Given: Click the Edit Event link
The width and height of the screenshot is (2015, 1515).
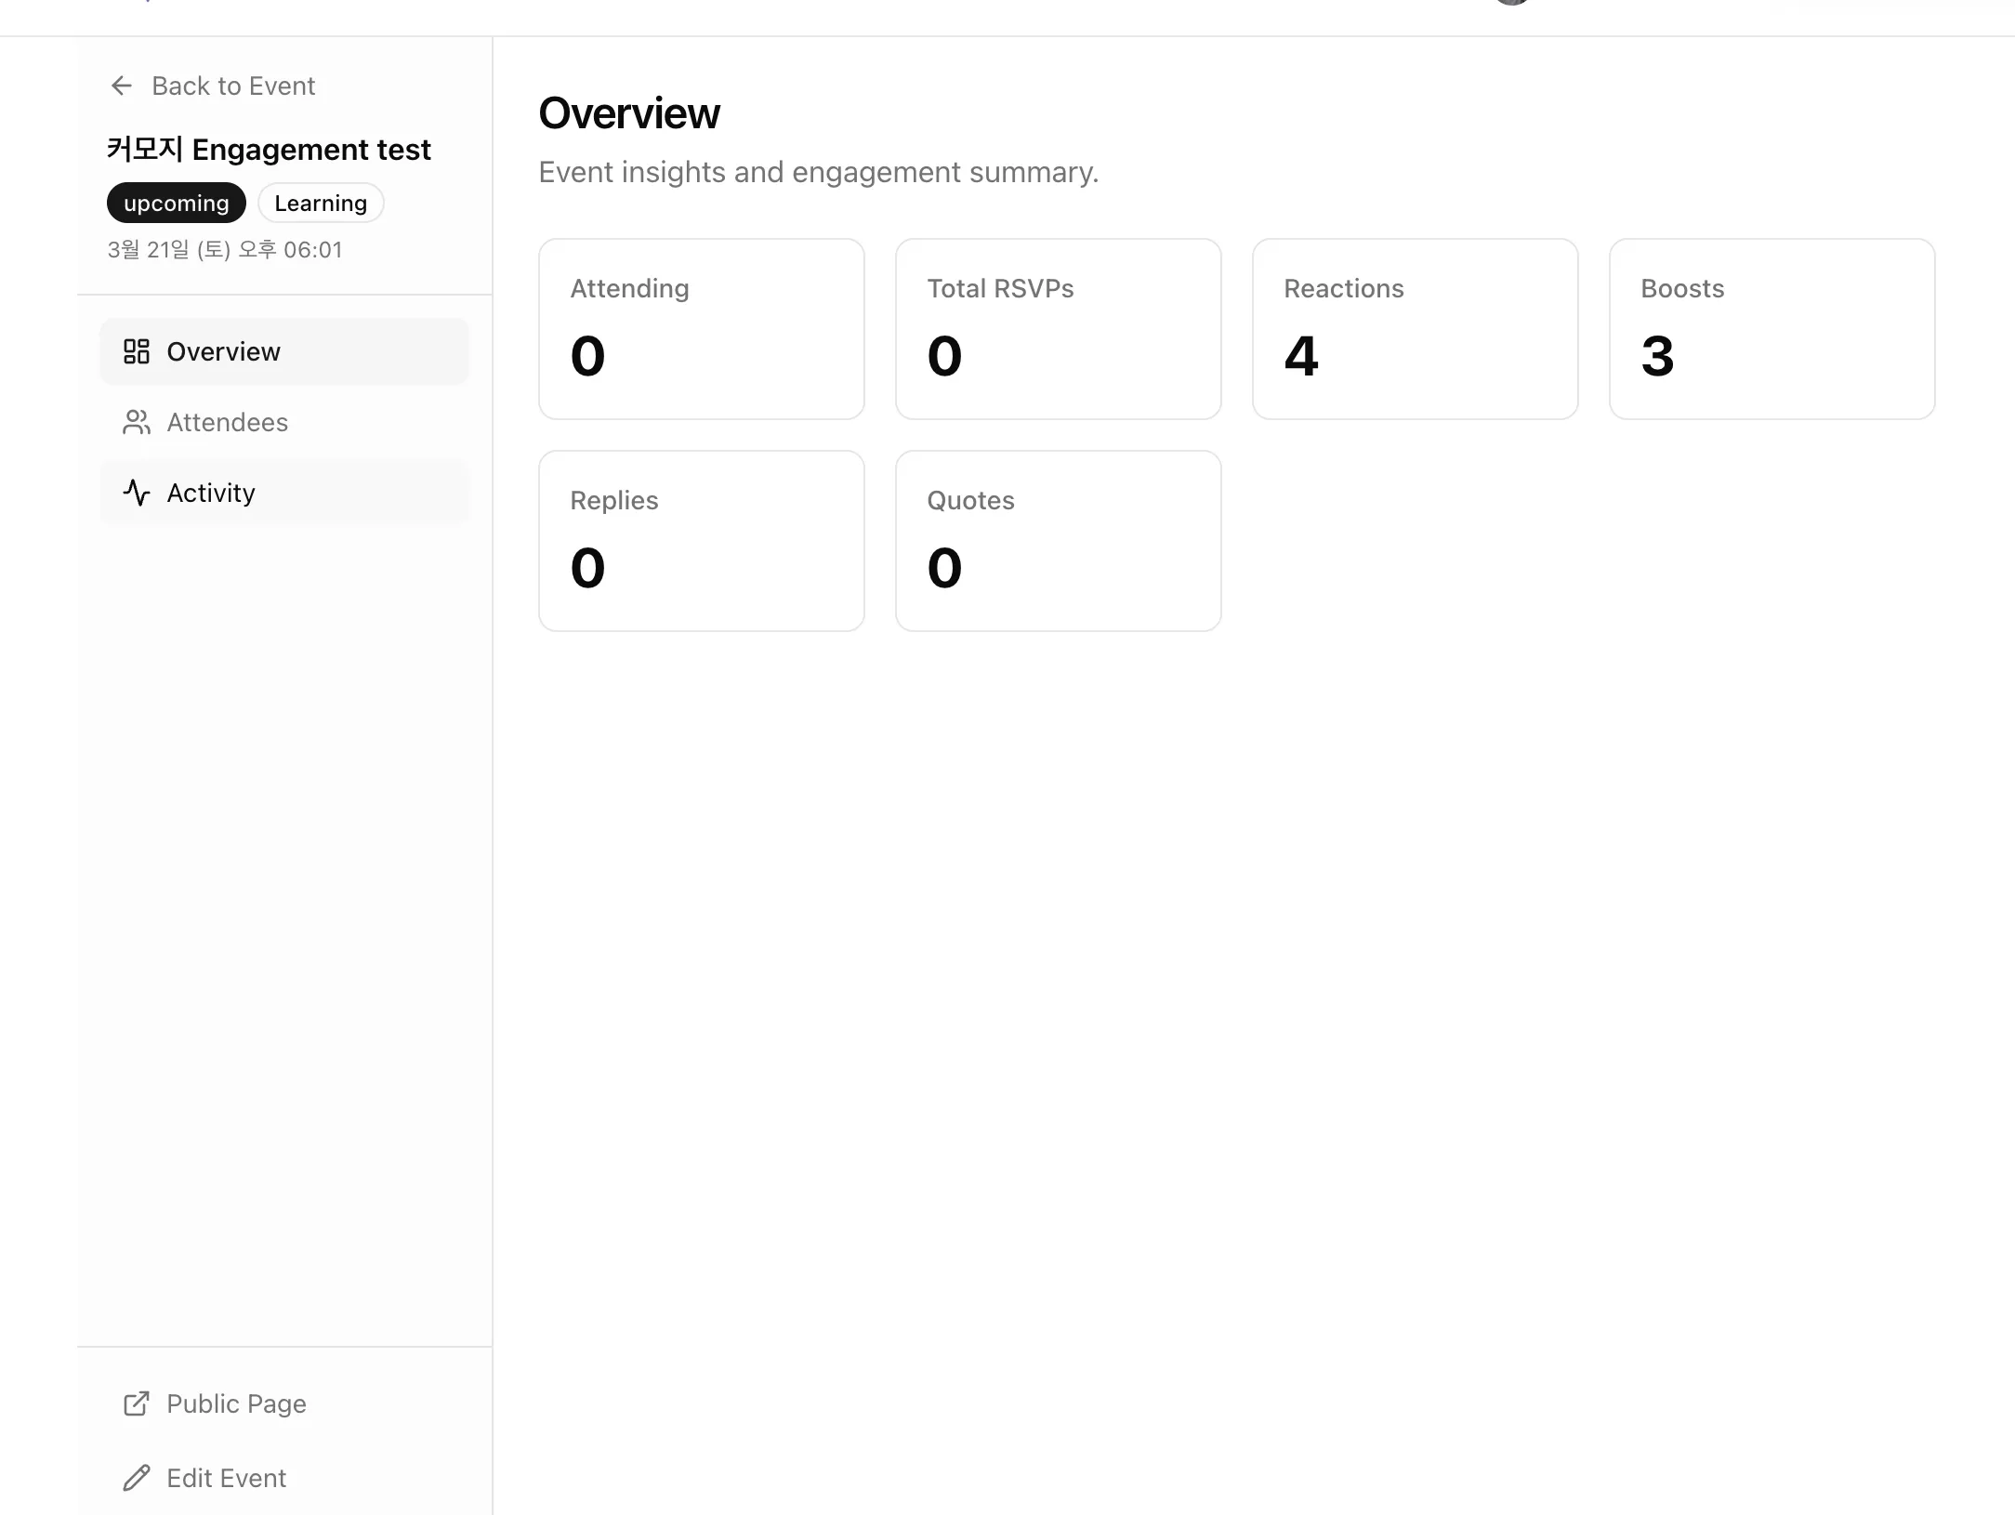Looking at the screenshot, I should tap(226, 1478).
